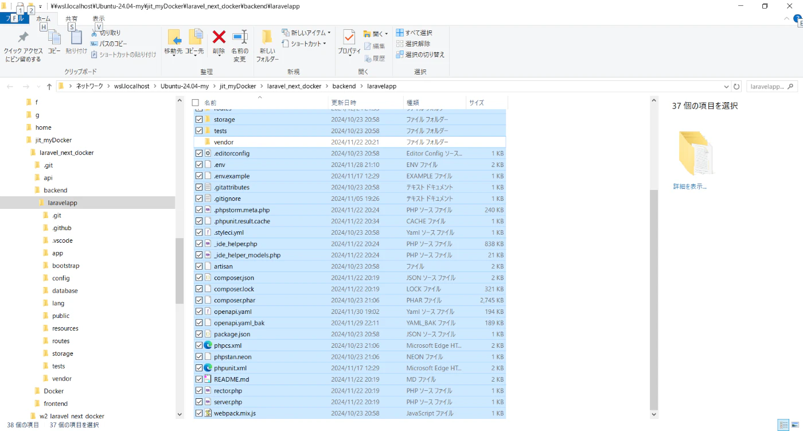Open the Properties (プロパティ) icon

(x=349, y=37)
